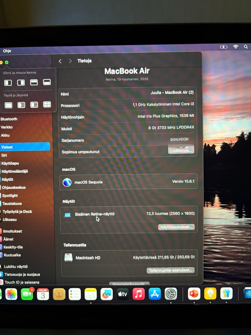The width and height of the screenshot is (251, 335).
Task: Open Photos from the Dock
Action: (11, 294)
